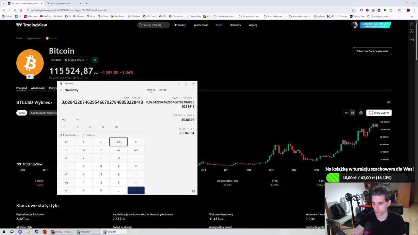Select the Kapitalizacja rynkowa chart pill
Viewport: 418px width, 235px height.
coord(44,113)
